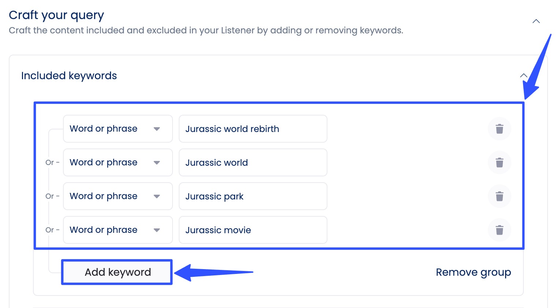Edit the "Jurassic world rebirth" keyword field

tap(253, 129)
